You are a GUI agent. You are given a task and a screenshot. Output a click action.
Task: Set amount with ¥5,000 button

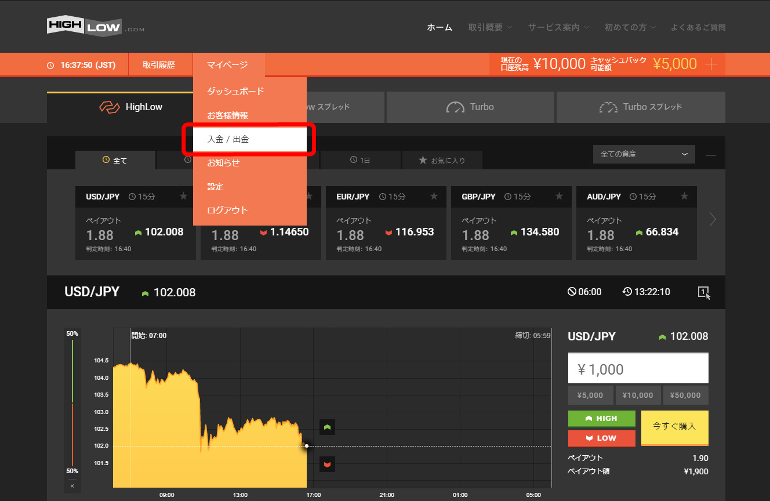(590, 395)
